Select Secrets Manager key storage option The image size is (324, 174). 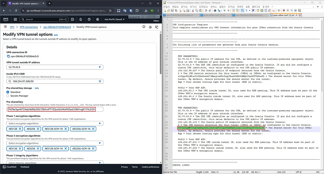click(x=8, y=96)
